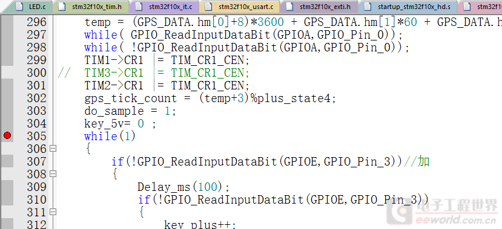Click the gps_tick_count assignment line
Viewport: 502px width, 229px height.
[x=210, y=98]
